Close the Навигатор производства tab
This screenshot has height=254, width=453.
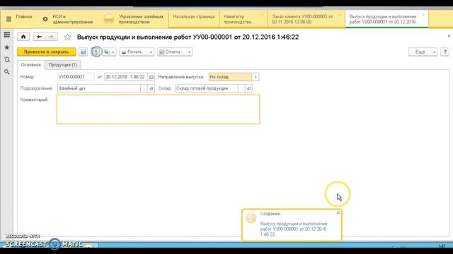263,15
